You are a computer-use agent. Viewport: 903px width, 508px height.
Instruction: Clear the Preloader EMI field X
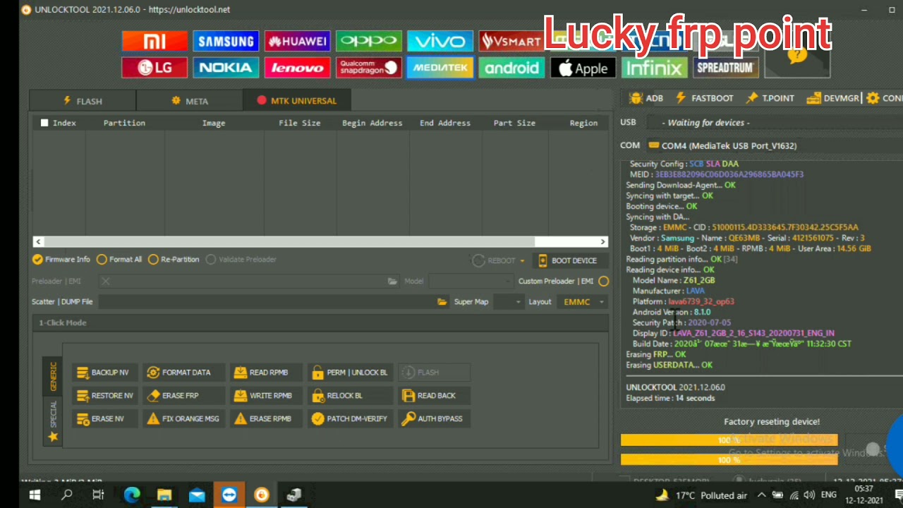pyautogui.click(x=105, y=281)
